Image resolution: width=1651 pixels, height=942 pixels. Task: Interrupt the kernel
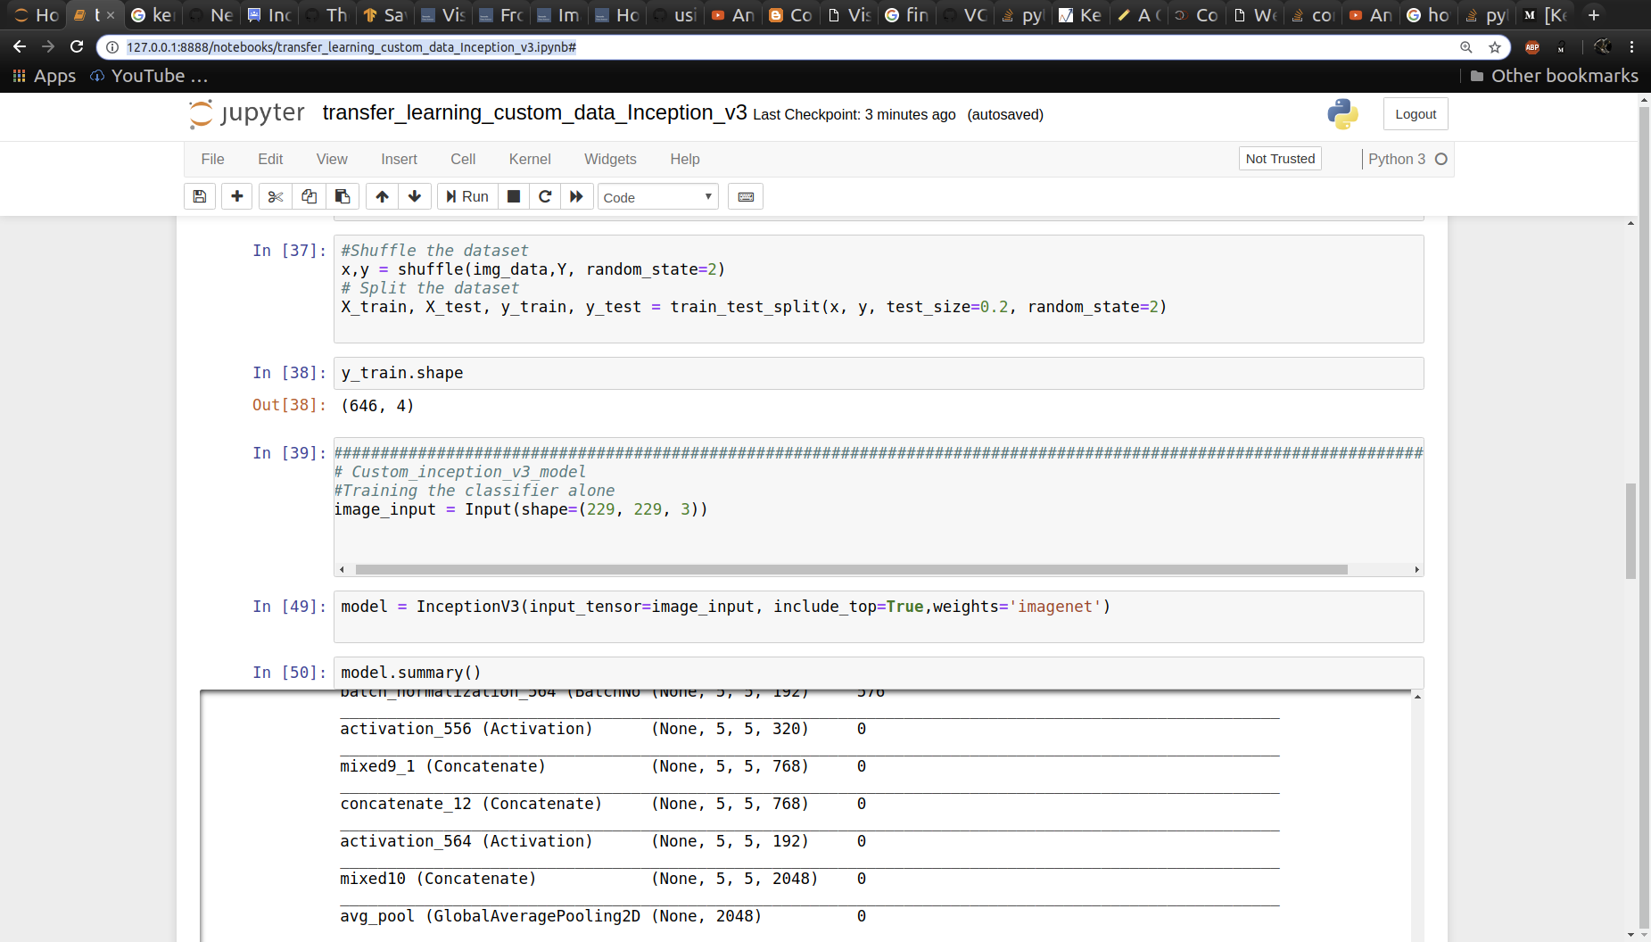click(513, 196)
